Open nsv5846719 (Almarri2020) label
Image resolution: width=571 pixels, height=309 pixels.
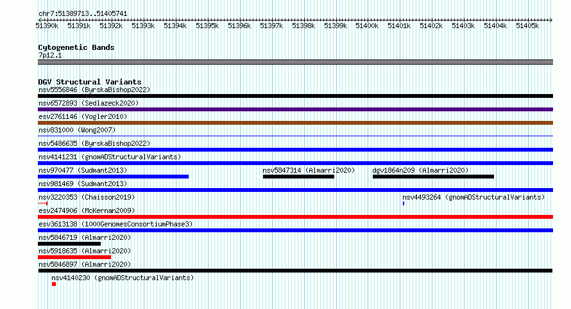click(x=85, y=237)
